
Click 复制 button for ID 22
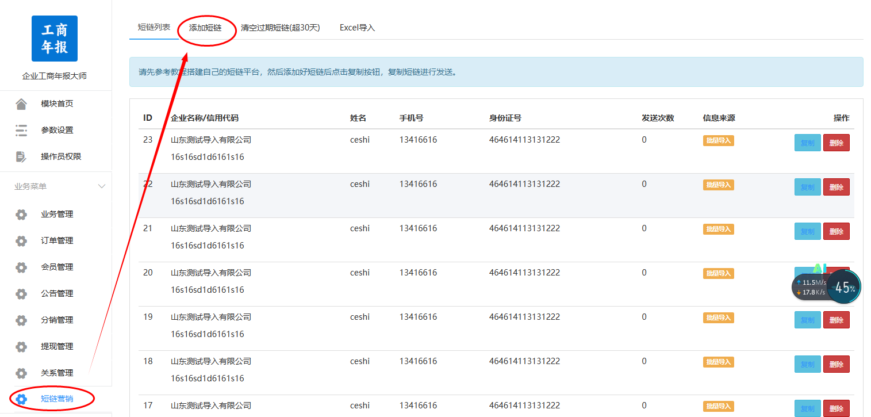coord(808,187)
